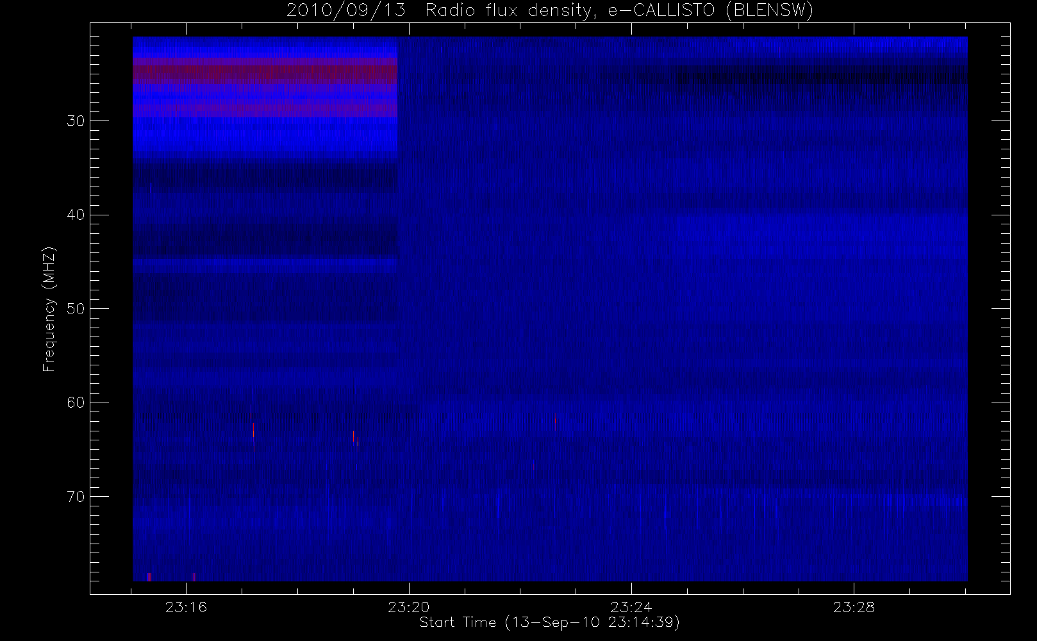
Task: Click the 23:24 time tick label
Action: (631, 607)
